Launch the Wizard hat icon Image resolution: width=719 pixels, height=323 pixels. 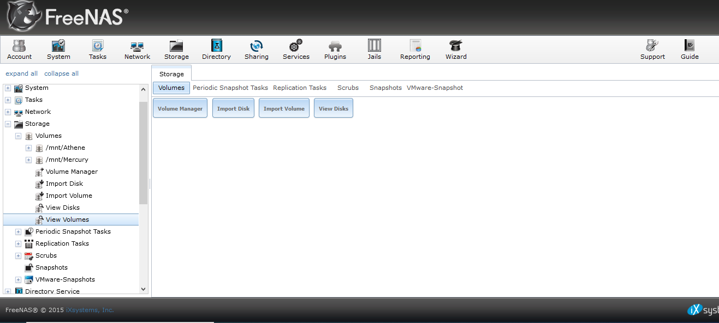456,49
